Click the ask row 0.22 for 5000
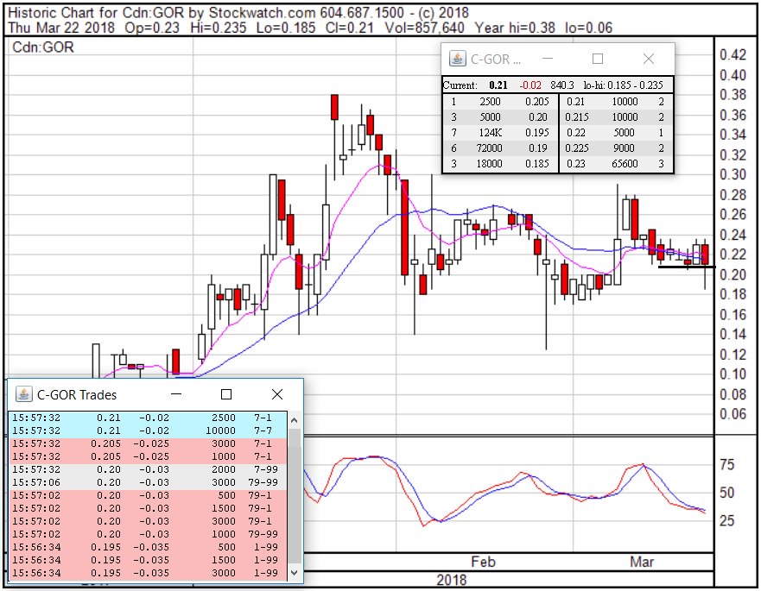This screenshot has width=761, height=591. [617, 132]
